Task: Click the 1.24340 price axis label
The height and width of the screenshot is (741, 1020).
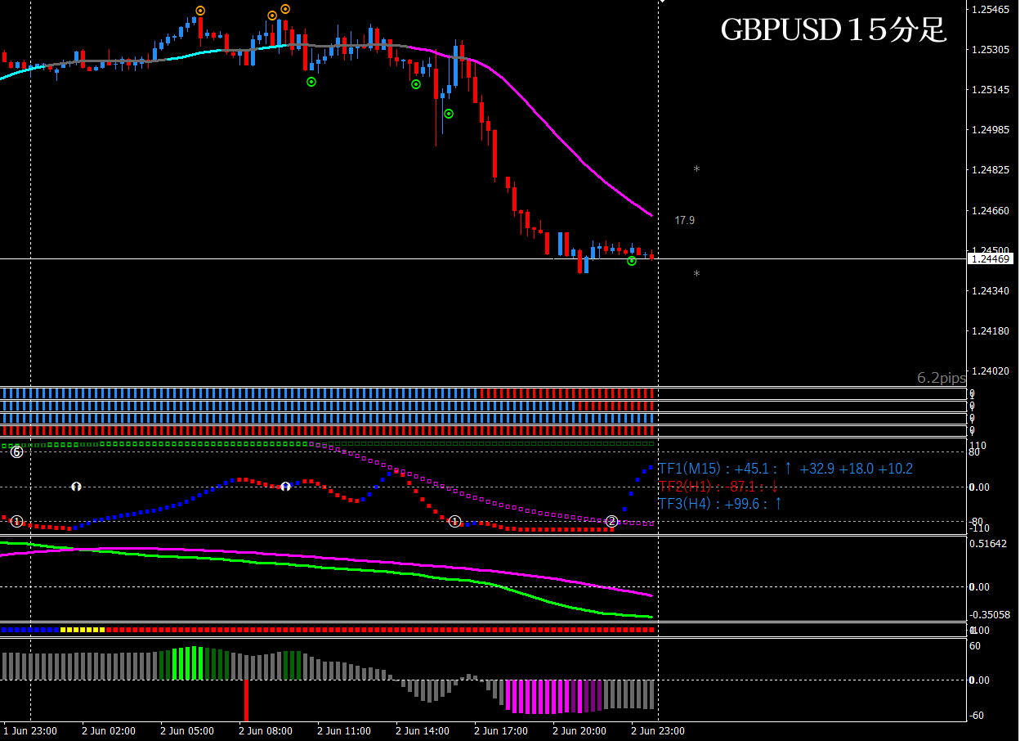Action: click(989, 290)
